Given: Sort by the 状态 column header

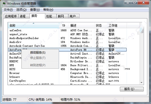Looking at the screenshot, I should [x=101, y=26].
